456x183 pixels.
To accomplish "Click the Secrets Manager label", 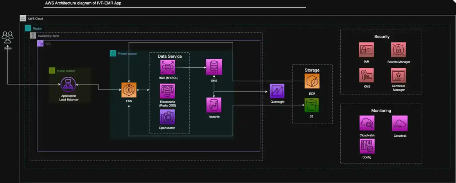I will [x=399, y=62].
